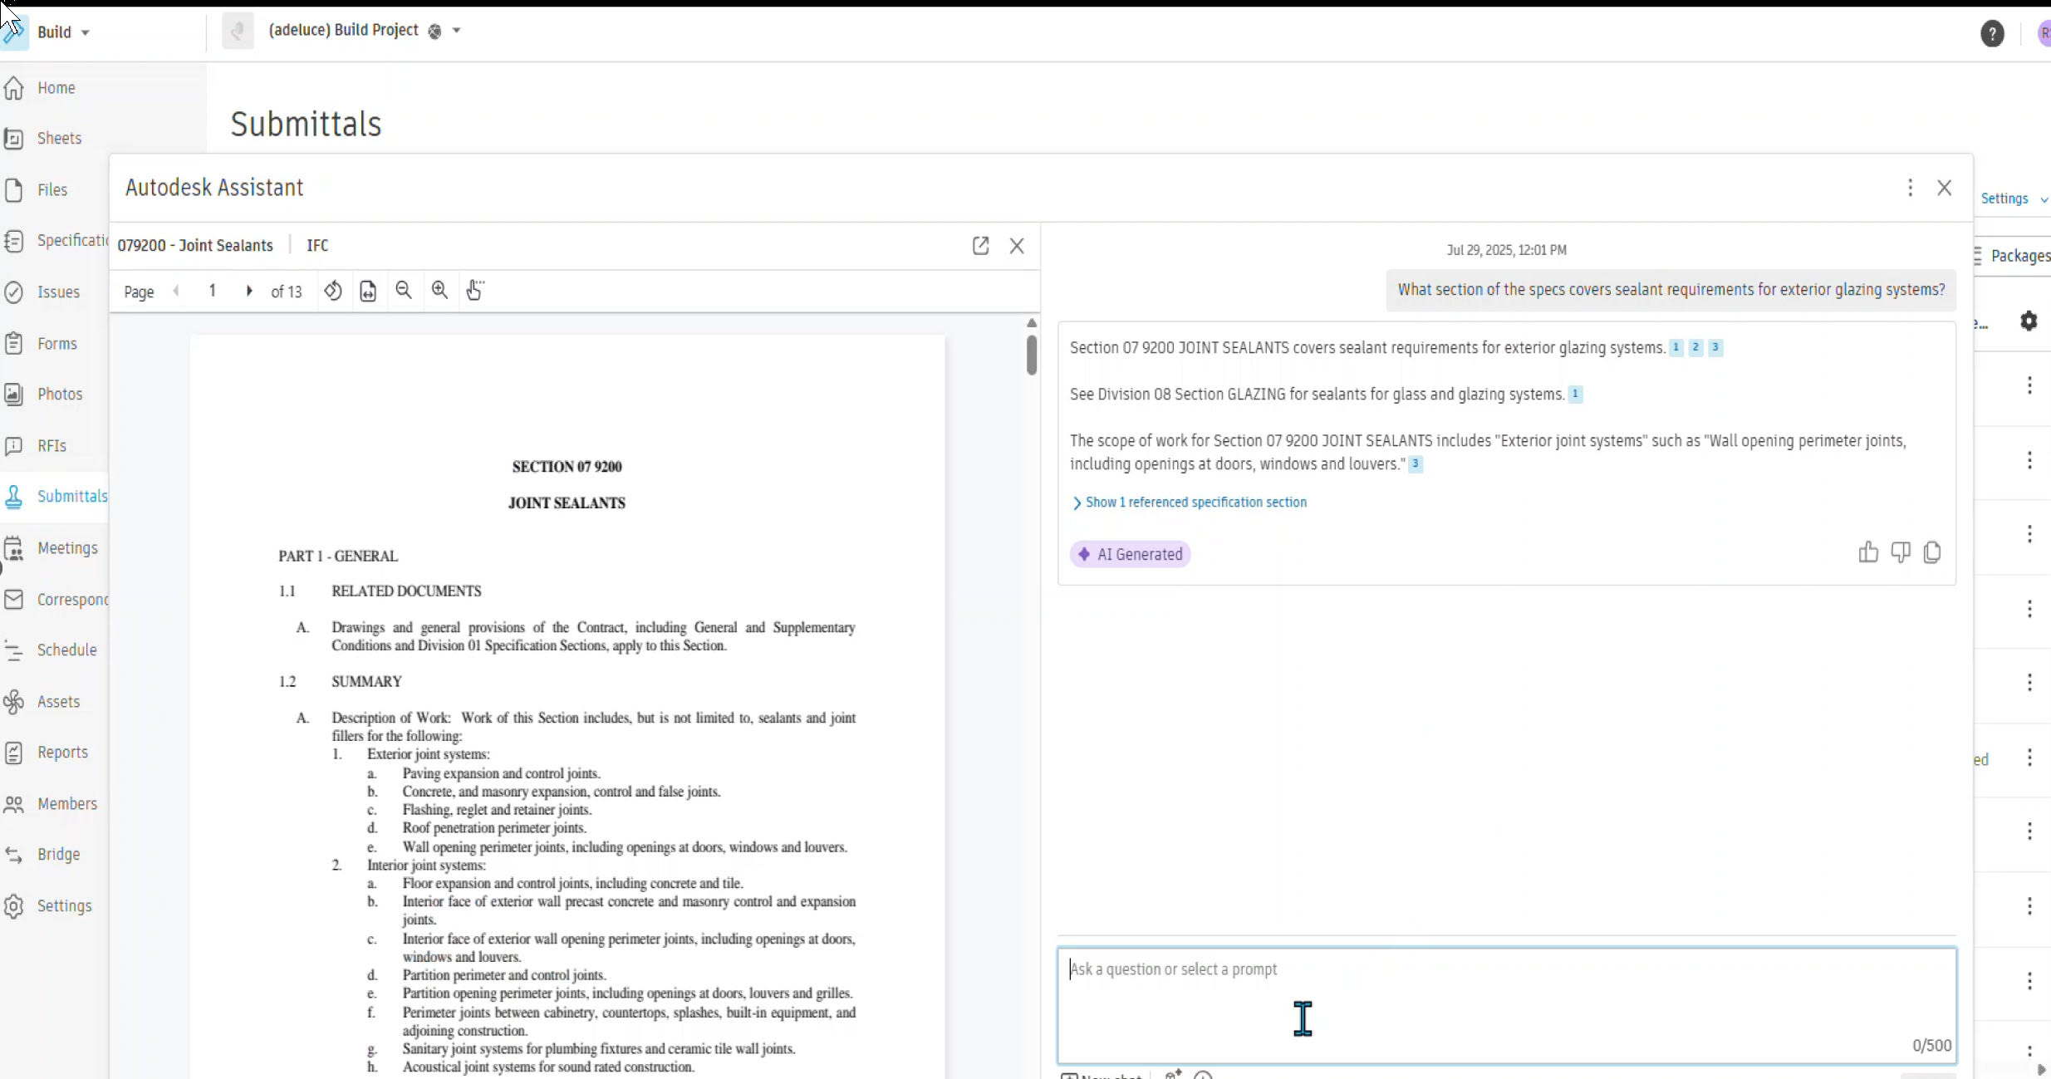Click the Bridge arrows icon

coord(14,855)
